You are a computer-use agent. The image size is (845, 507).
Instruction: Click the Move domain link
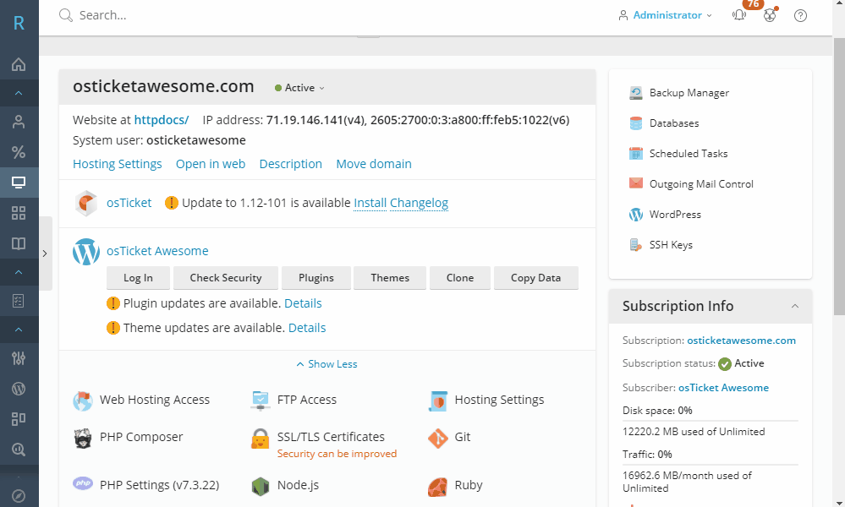[x=374, y=164]
